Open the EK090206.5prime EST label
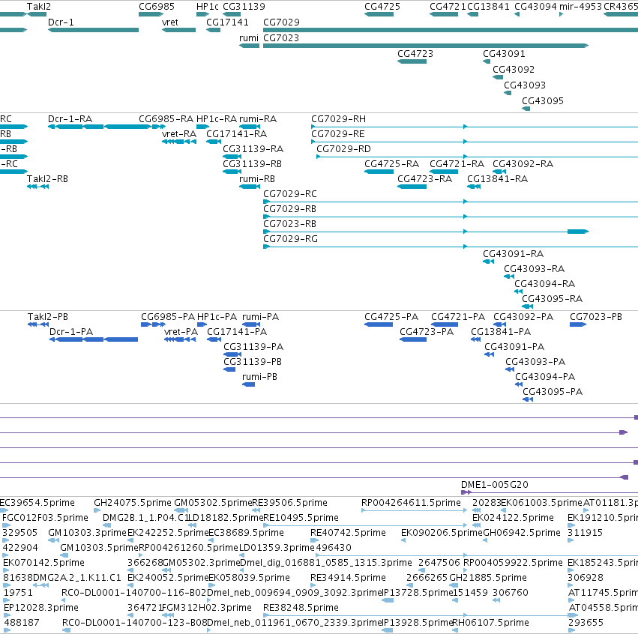The height and width of the screenshot is (634, 638). [442, 533]
